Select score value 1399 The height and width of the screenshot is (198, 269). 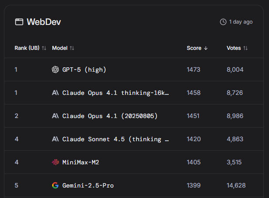194,185
